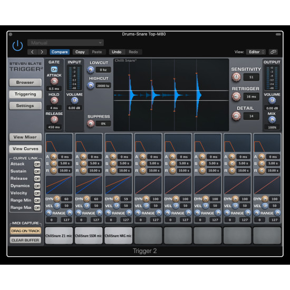Enable the Compare button
Viewport: 290px width, 290px height.
coord(60,52)
